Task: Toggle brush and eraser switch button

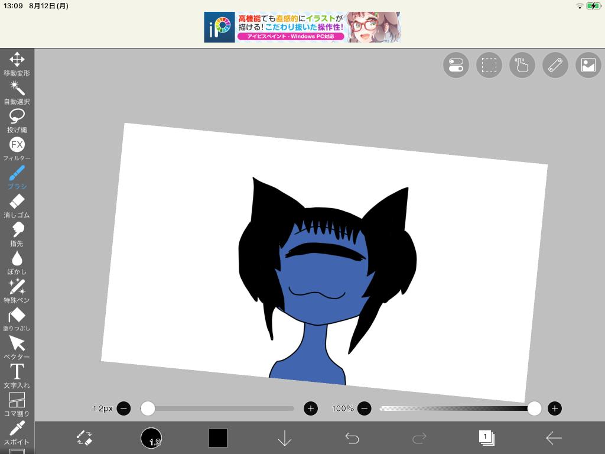Action: (x=84, y=438)
